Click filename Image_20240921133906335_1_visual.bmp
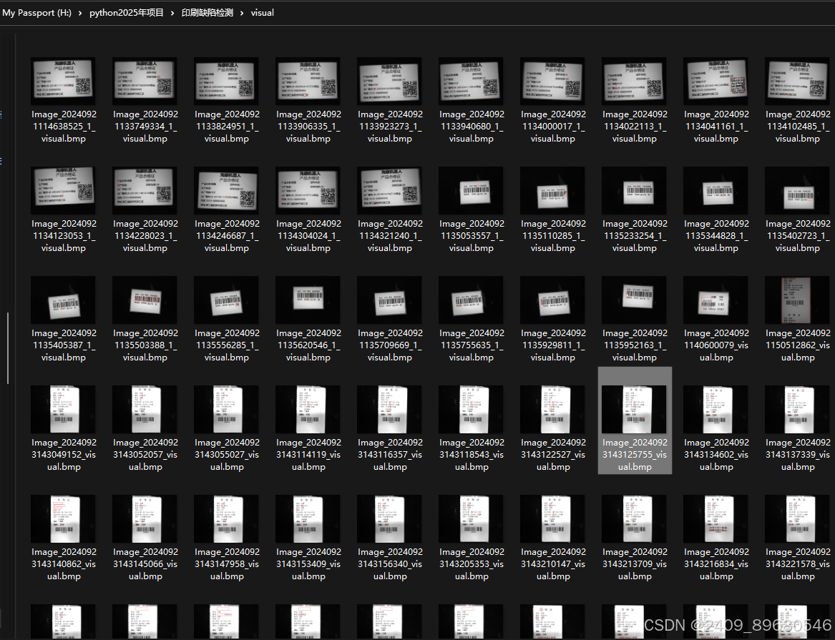The image size is (835, 640). coord(308,127)
